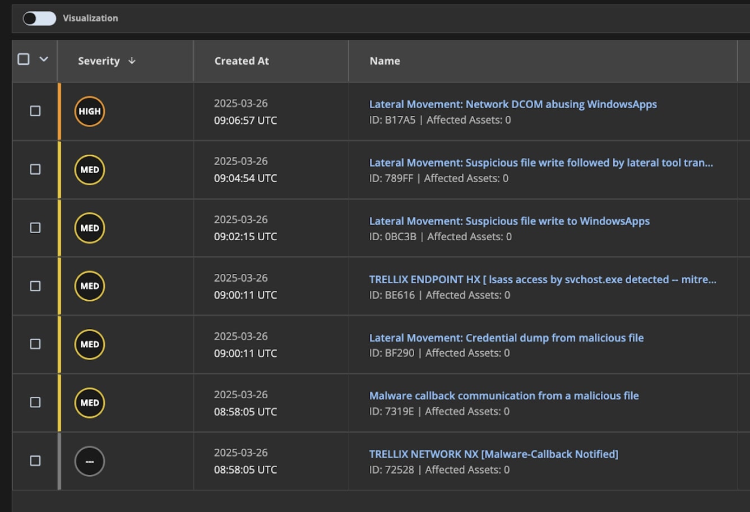Screen dimensions: 750x512
Task: Click the MED badge for alert 7319E
Action: point(90,403)
